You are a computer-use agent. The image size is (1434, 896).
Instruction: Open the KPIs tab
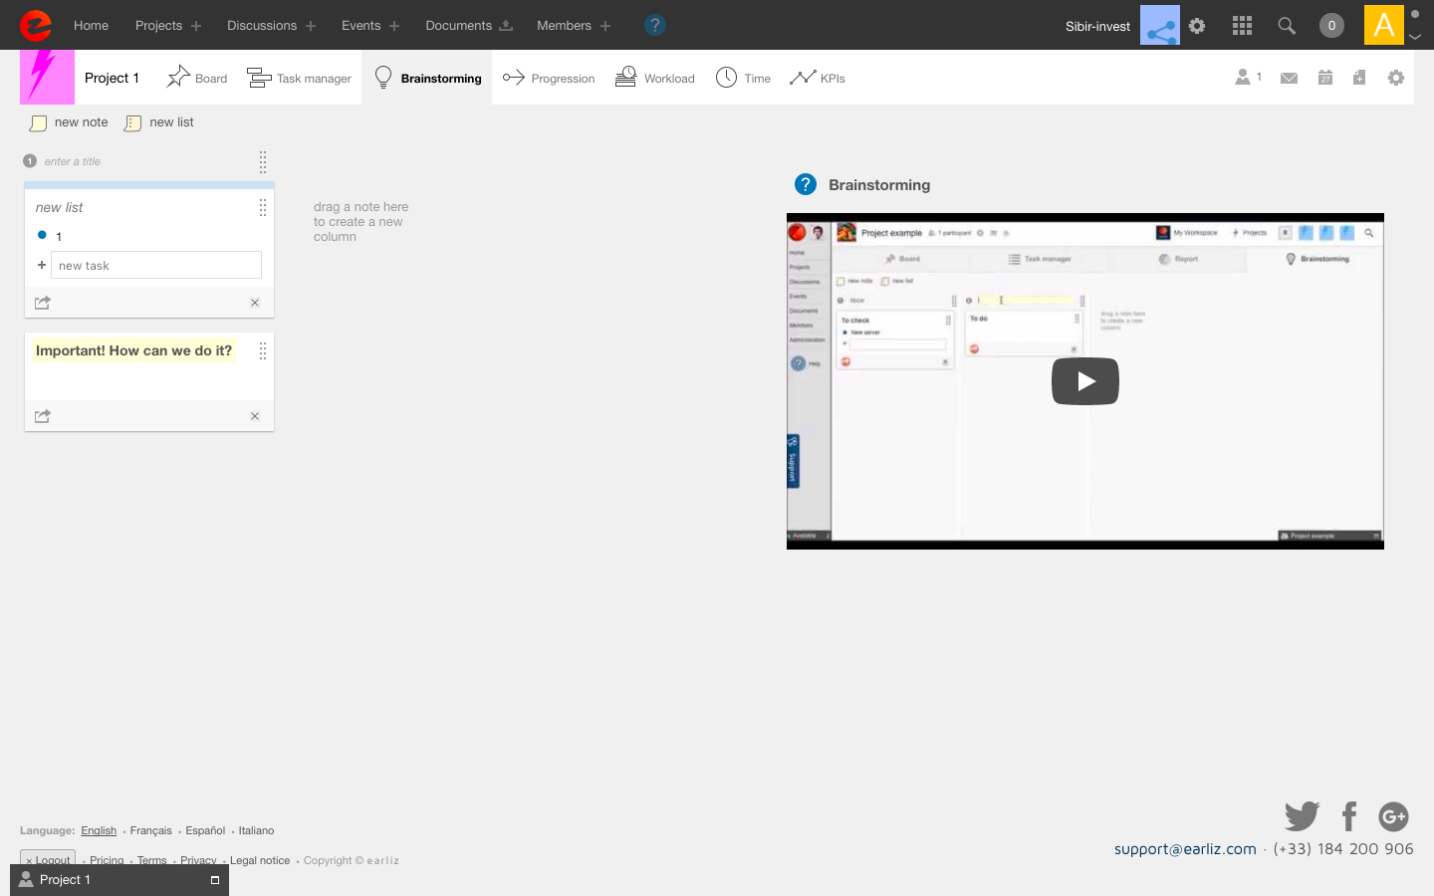tap(817, 78)
